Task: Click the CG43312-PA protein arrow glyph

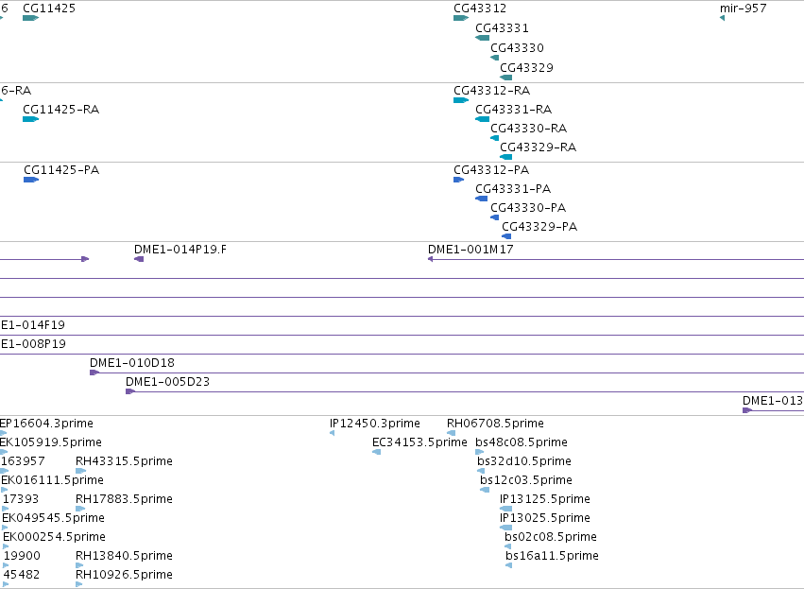Action: click(x=459, y=180)
